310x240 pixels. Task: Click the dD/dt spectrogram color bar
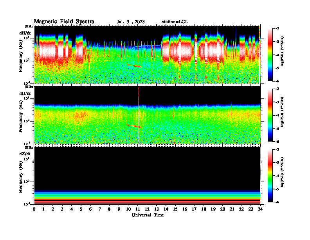(x=270, y=115)
